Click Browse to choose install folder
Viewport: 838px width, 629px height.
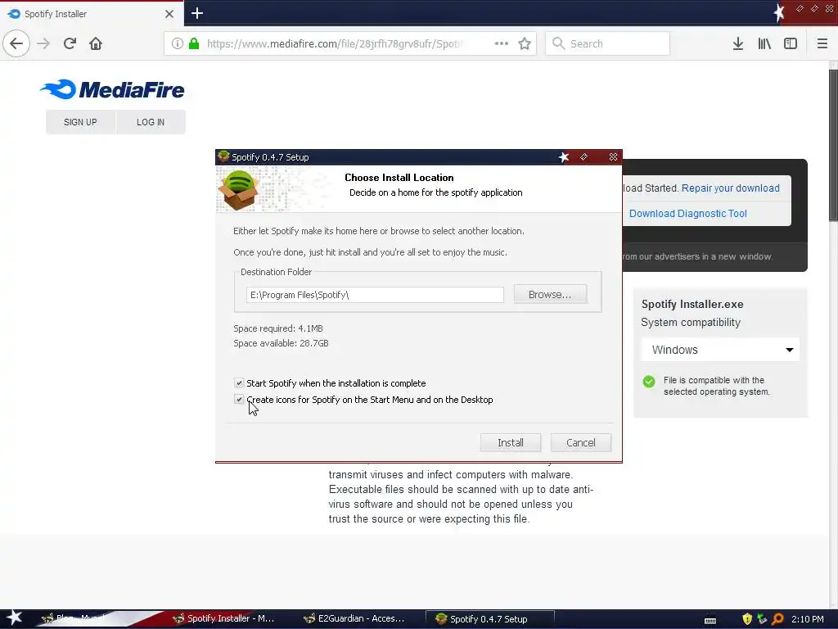point(550,295)
